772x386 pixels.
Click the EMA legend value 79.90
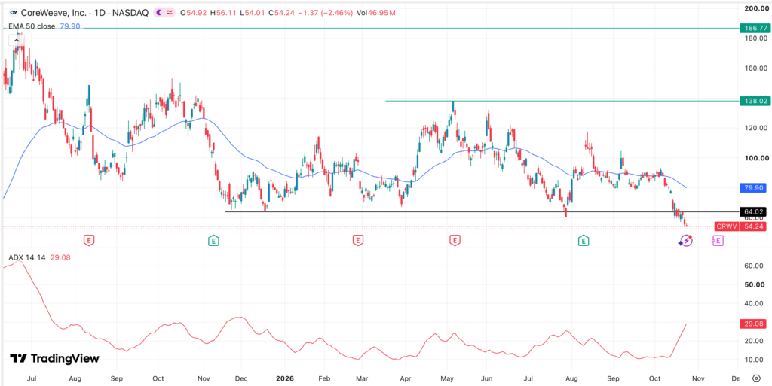coord(71,26)
